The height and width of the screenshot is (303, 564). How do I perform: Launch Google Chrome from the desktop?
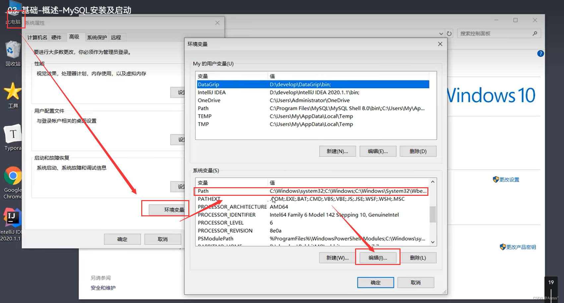(13, 183)
